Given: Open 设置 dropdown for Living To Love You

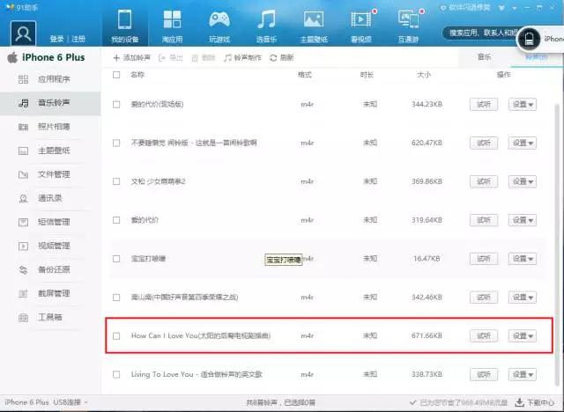Looking at the screenshot, I should coord(523,374).
